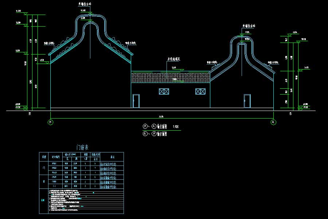Click the last window remark entry
This screenshot has height=219, width=328.
108,187
